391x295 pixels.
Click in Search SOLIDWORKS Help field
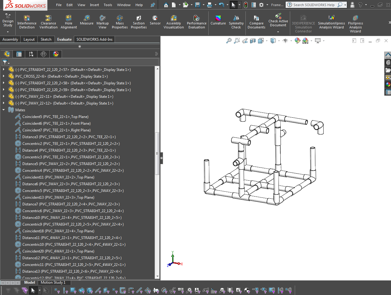click(314, 5)
